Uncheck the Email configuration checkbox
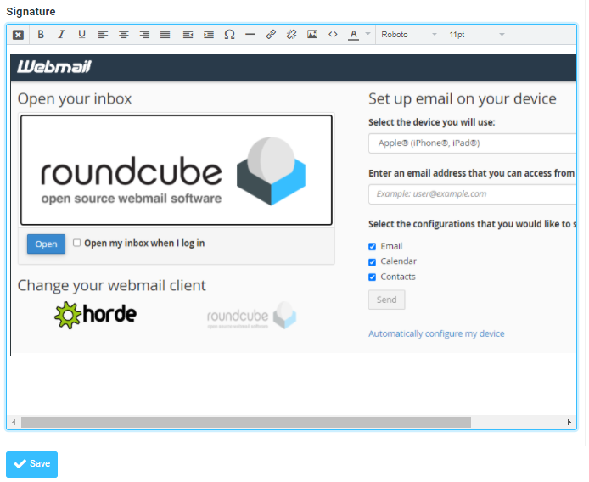589x482 pixels. (373, 246)
